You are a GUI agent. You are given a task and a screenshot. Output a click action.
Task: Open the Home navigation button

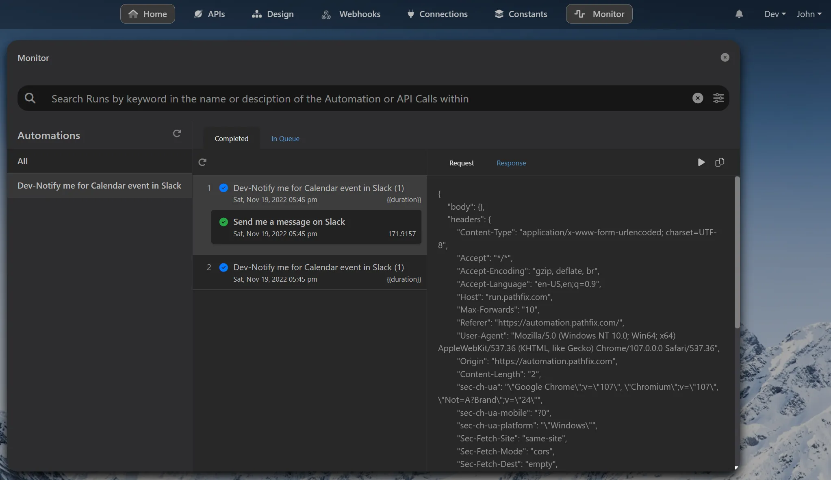tap(148, 14)
